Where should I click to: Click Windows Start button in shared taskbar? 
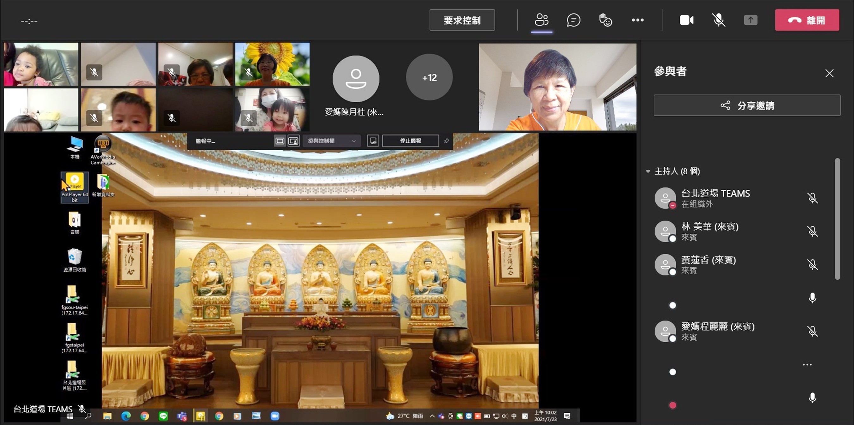[70, 416]
